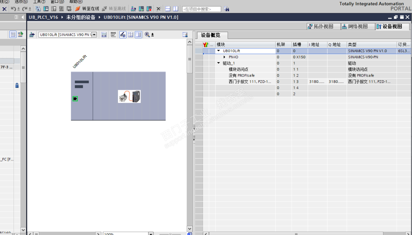Open the 窗口(W) menu

(57, 2)
